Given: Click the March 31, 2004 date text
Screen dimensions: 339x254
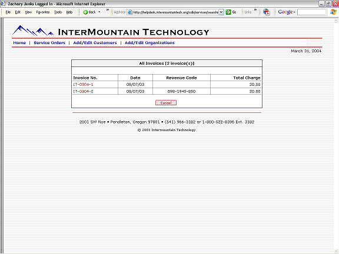Looking at the screenshot, I should tap(306, 51).
